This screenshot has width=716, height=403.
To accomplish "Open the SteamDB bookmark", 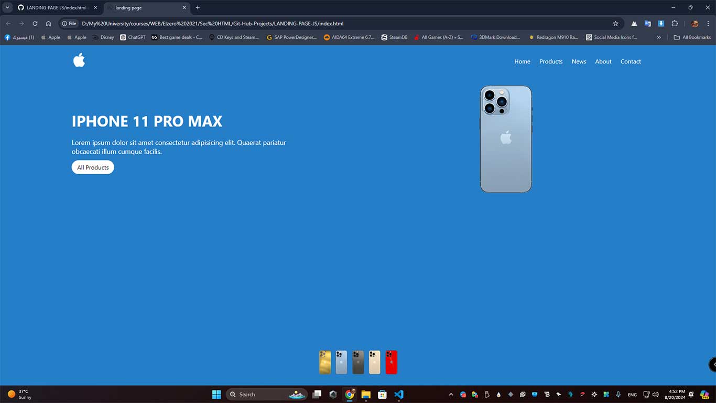I will coord(394,37).
